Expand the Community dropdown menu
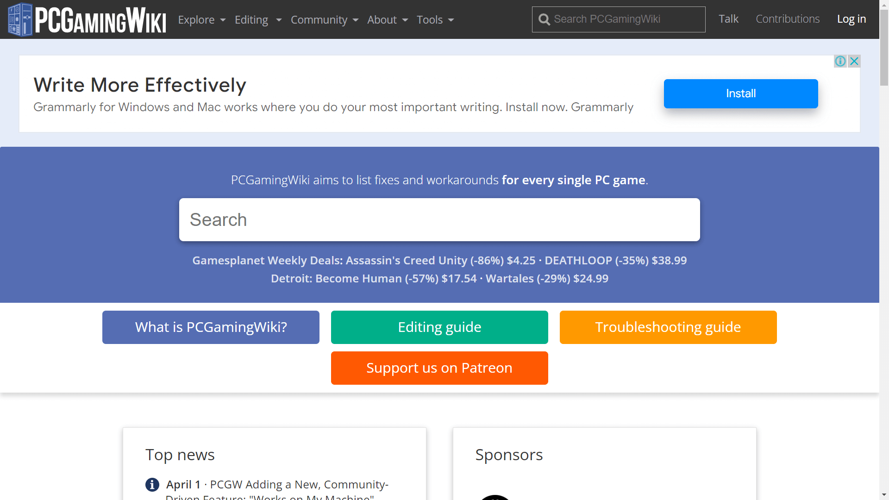Screen dimensions: 889x500 324,20
